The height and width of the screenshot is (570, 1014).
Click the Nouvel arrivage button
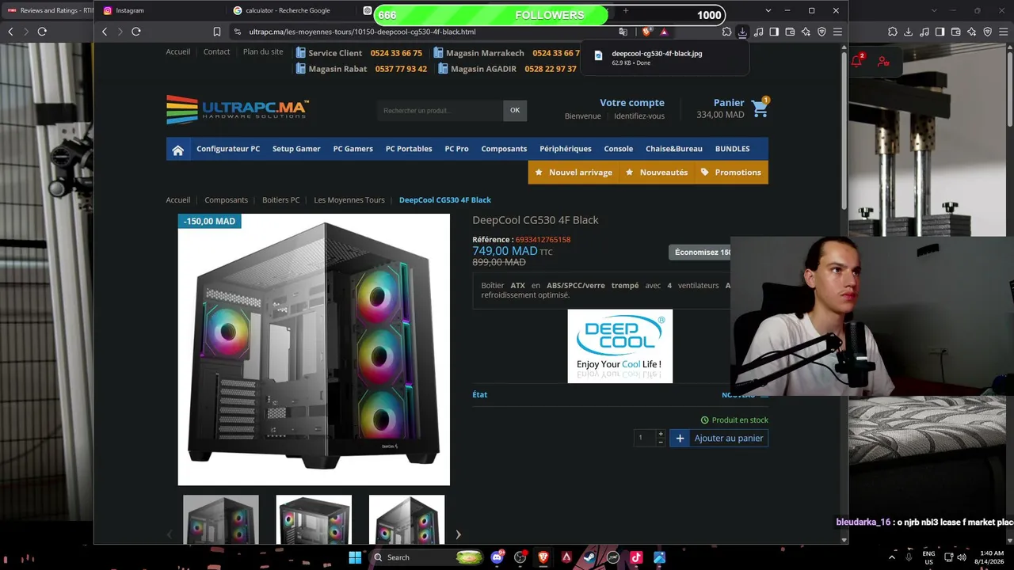pos(574,173)
